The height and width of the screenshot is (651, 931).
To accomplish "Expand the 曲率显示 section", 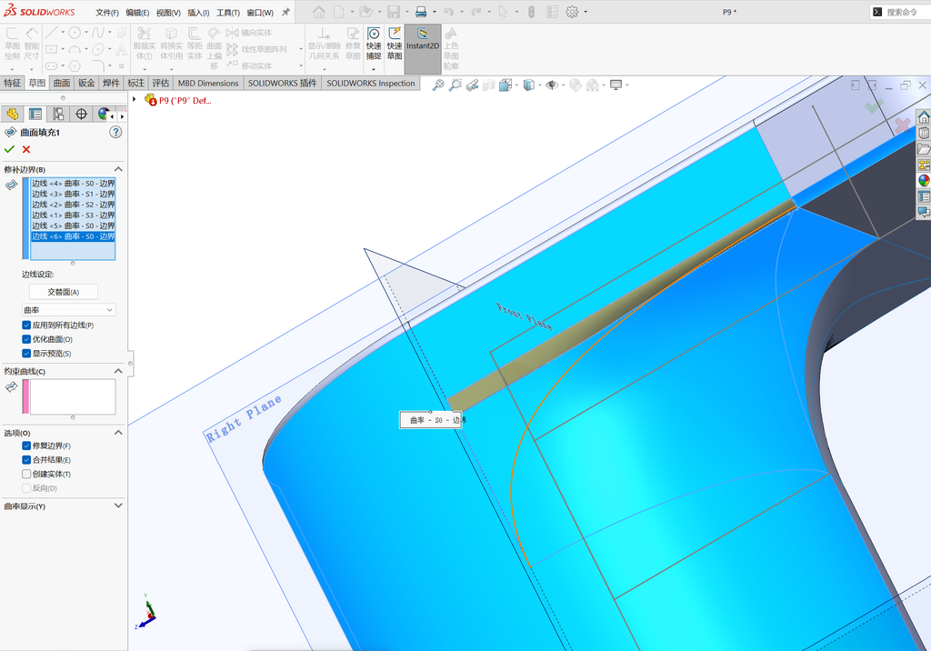I will click(x=118, y=506).
